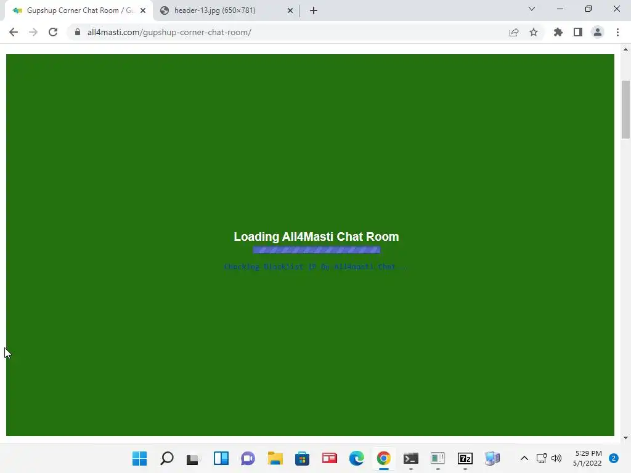Open File Explorer from the taskbar

pyautogui.click(x=275, y=458)
